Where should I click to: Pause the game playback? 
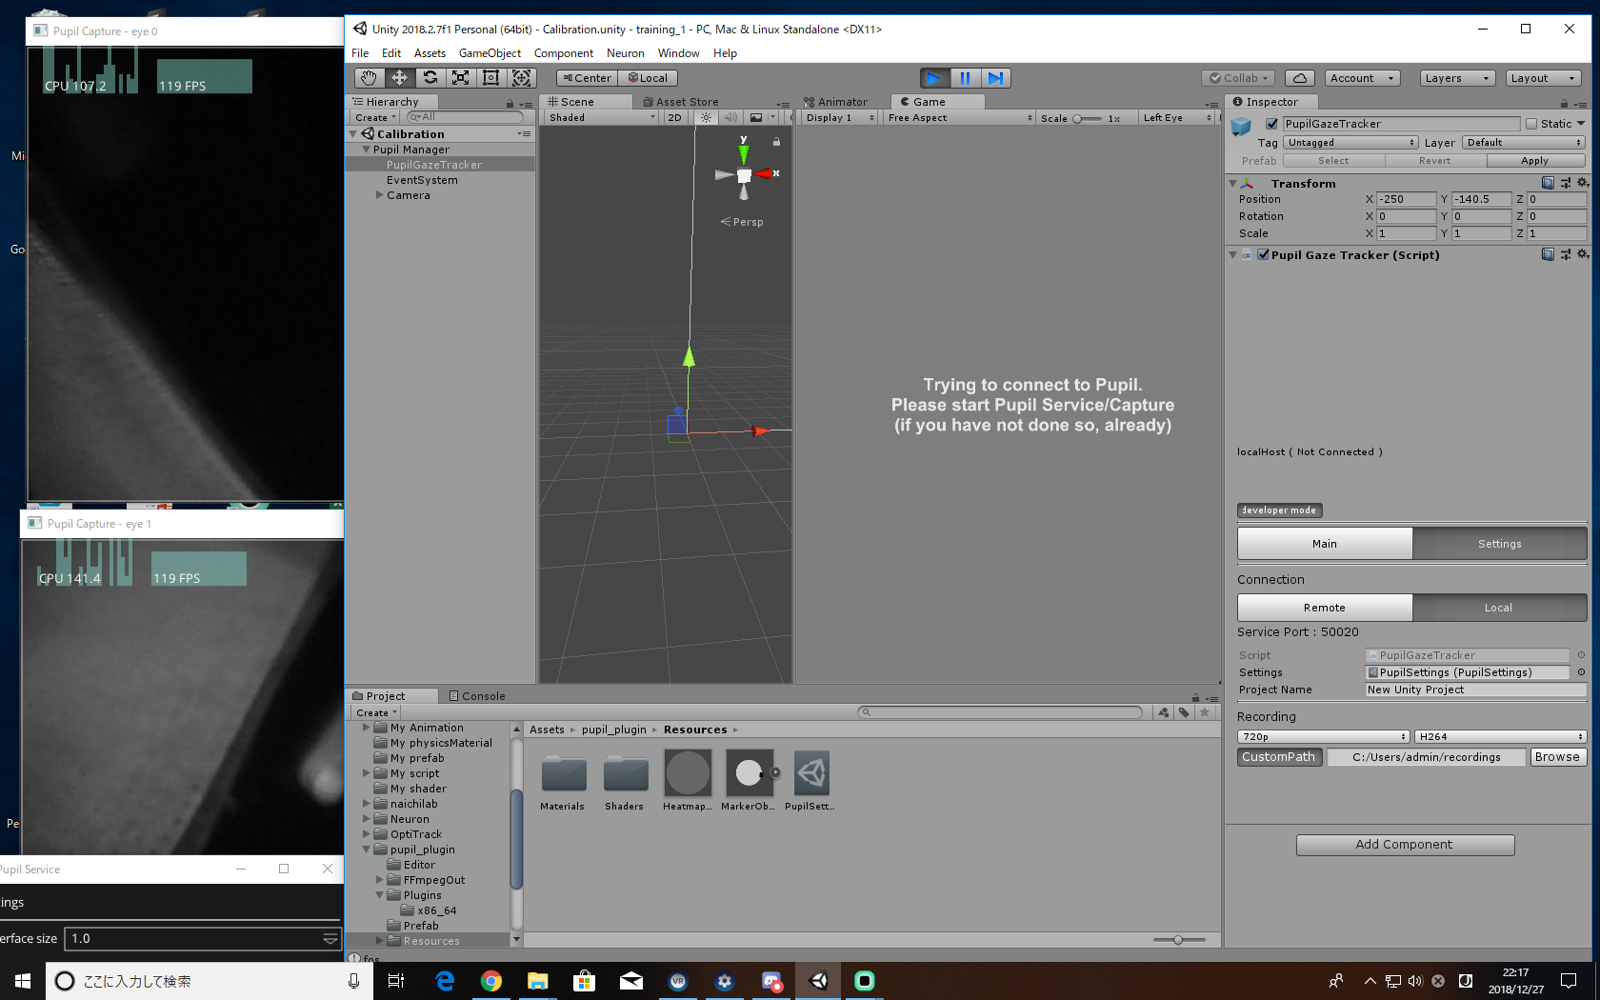(x=965, y=78)
